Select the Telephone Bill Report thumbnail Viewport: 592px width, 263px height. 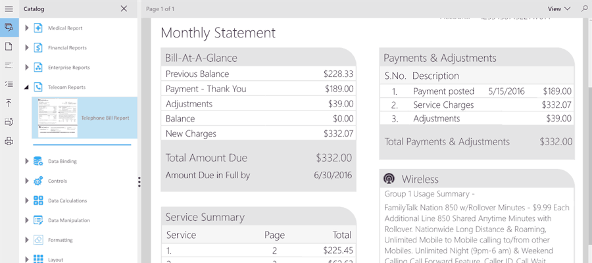pyautogui.click(x=57, y=118)
